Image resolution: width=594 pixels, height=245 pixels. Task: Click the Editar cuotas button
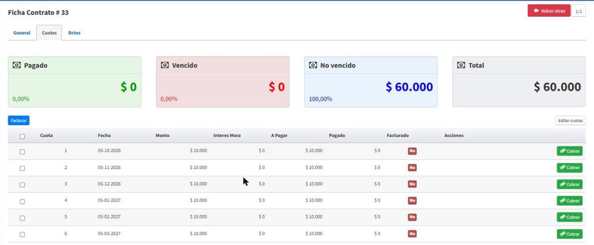point(571,121)
